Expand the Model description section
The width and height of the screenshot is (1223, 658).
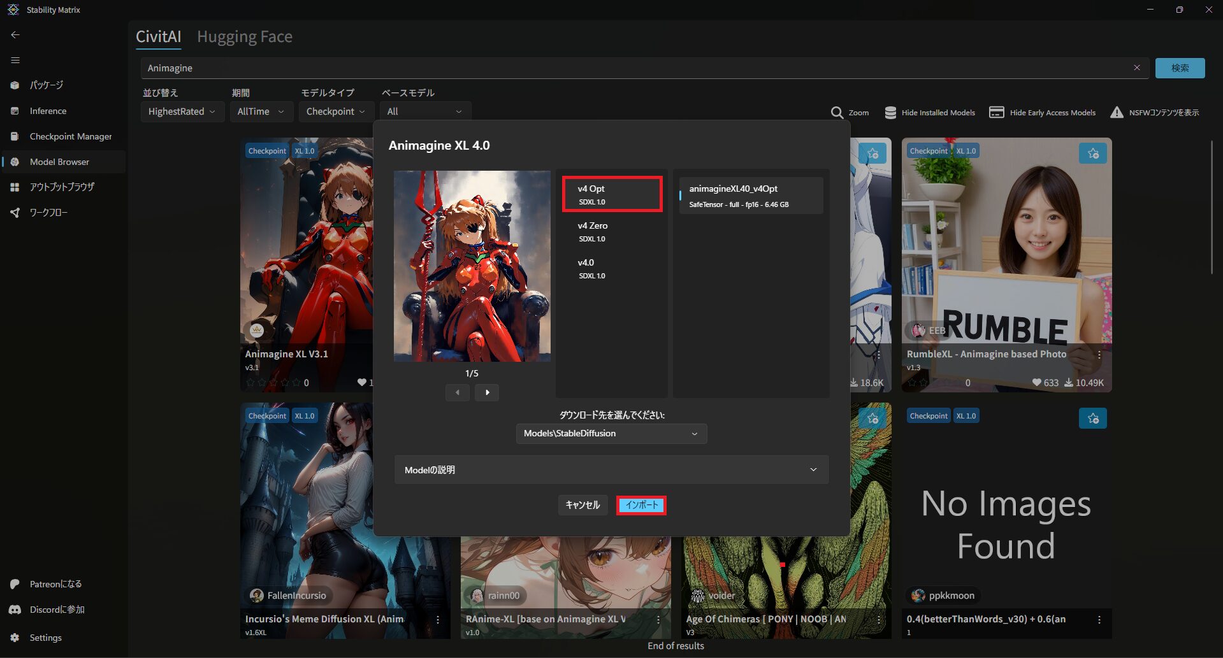pyautogui.click(x=611, y=470)
